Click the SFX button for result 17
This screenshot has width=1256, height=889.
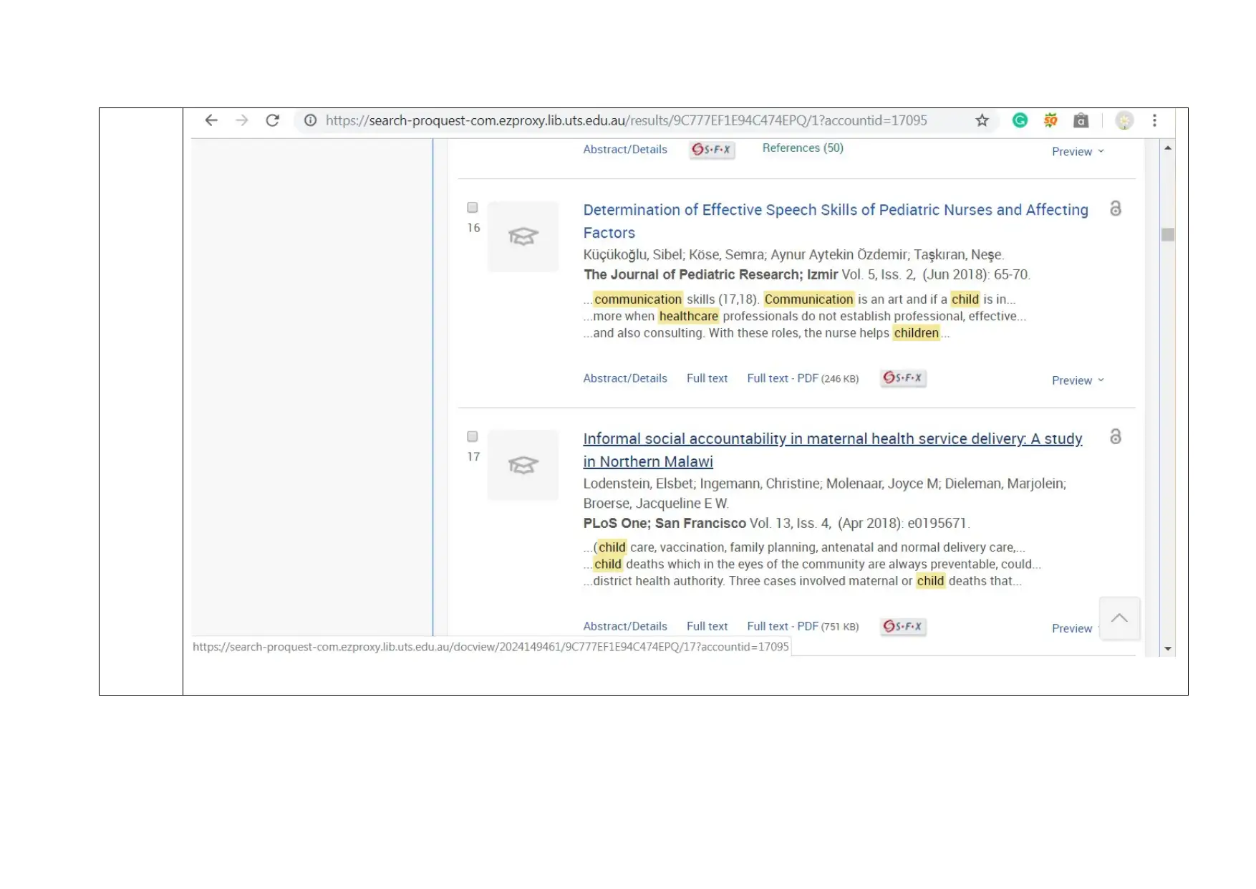[903, 626]
